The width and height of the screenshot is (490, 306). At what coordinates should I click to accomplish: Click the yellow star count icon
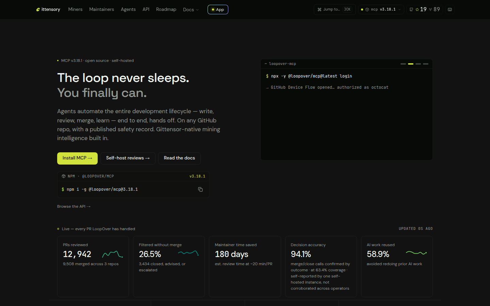[417, 10]
